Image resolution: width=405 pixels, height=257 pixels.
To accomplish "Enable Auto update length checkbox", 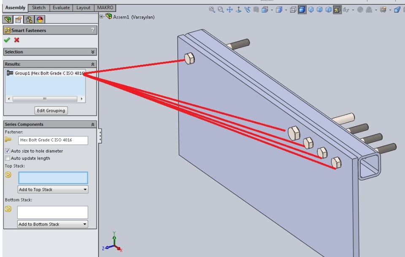I will [x=8, y=158].
